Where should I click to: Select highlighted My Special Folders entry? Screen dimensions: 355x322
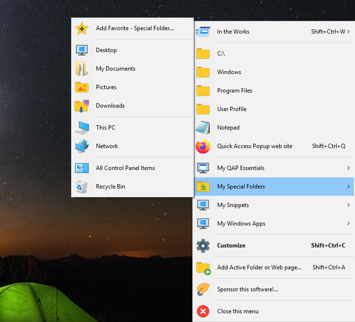click(274, 187)
